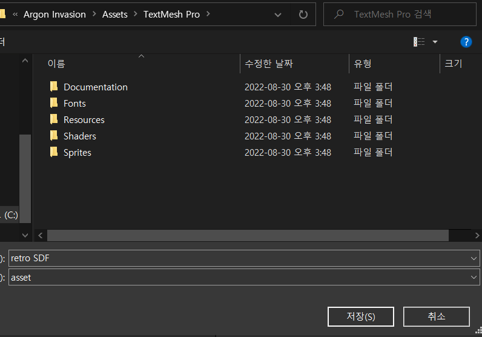Click the 저장(S) save button
This screenshot has height=337, width=482.
[360, 316]
